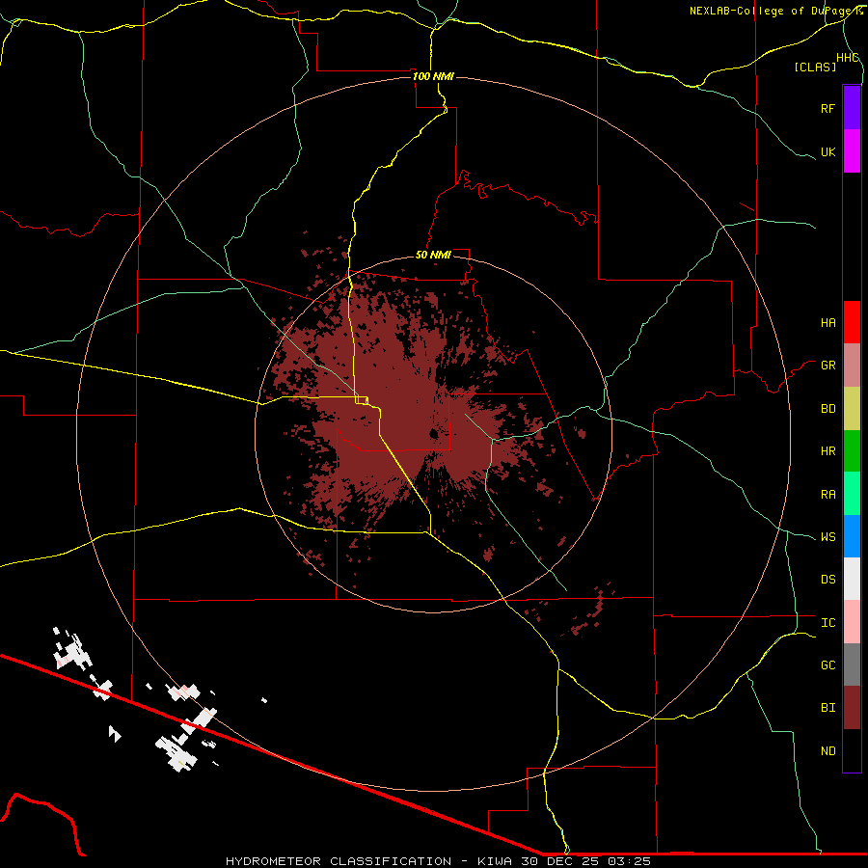Click the dark red BI swatch
This screenshot has height=868, width=868.
coord(852,708)
